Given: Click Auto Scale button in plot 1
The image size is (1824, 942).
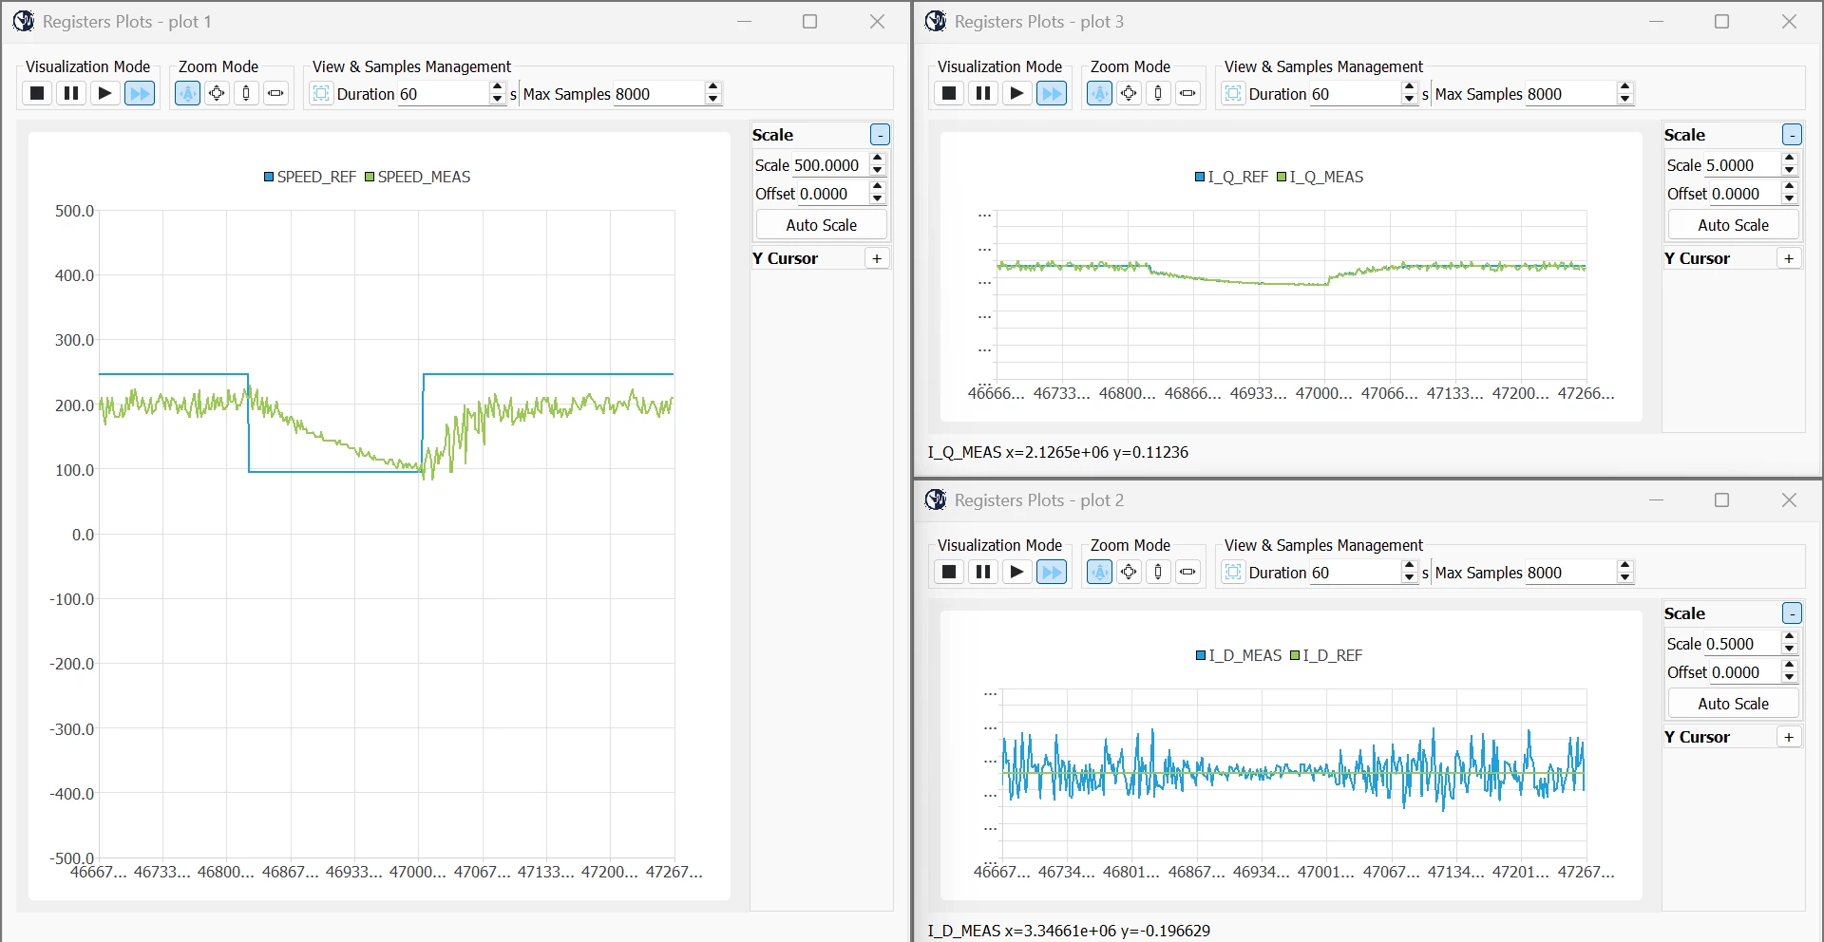Looking at the screenshot, I should click(x=822, y=225).
